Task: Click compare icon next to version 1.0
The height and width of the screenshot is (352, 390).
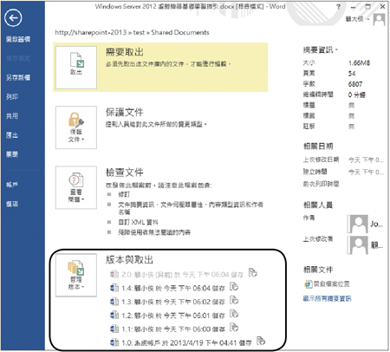Action: [261, 341]
